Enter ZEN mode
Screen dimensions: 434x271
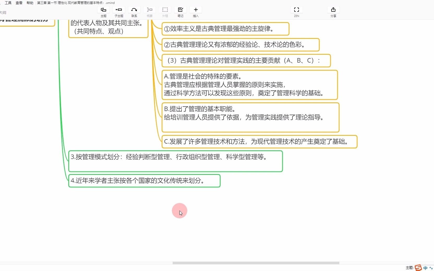[x=297, y=10]
